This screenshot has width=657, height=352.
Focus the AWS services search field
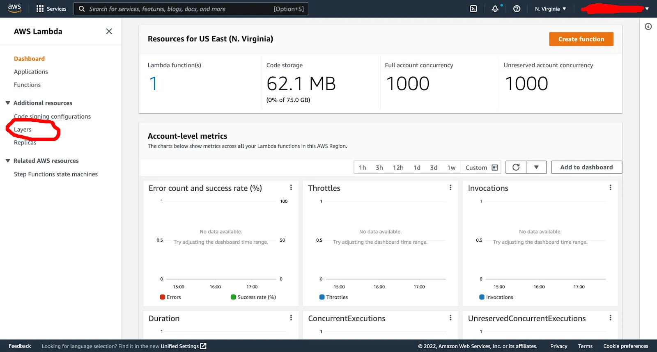point(191,9)
